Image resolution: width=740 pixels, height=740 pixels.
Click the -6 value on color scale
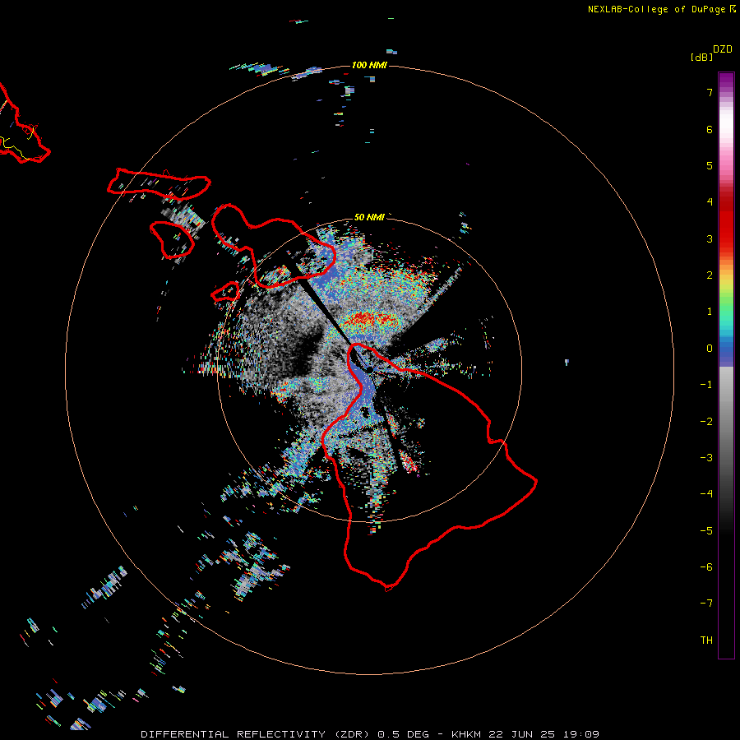[706, 567]
